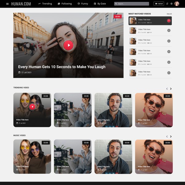
Task: Open the notifications bell icon
Action: point(167,4)
